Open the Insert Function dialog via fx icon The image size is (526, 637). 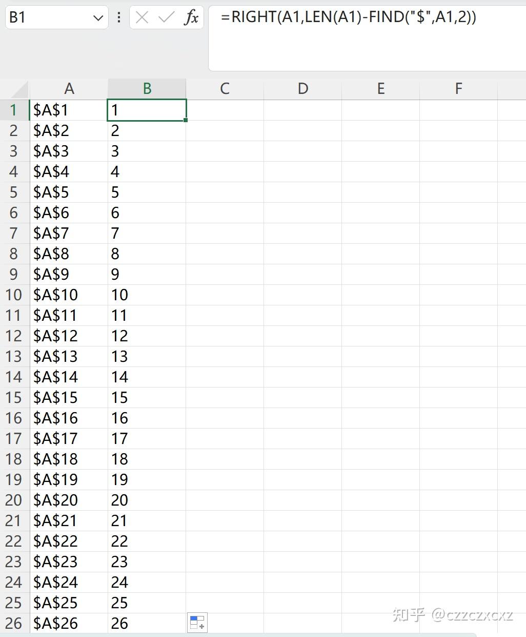[192, 17]
